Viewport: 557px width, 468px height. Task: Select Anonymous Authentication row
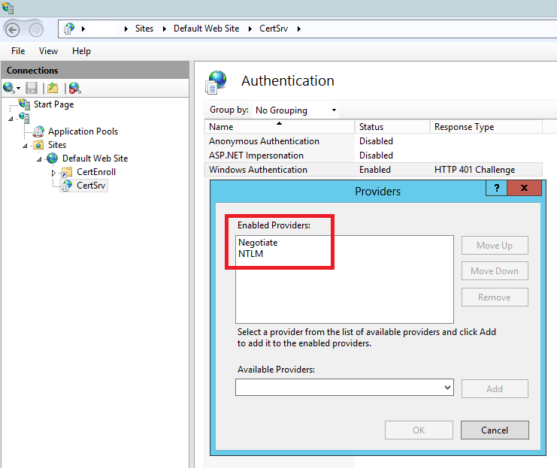pyautogui.click(x=264, y=141)
